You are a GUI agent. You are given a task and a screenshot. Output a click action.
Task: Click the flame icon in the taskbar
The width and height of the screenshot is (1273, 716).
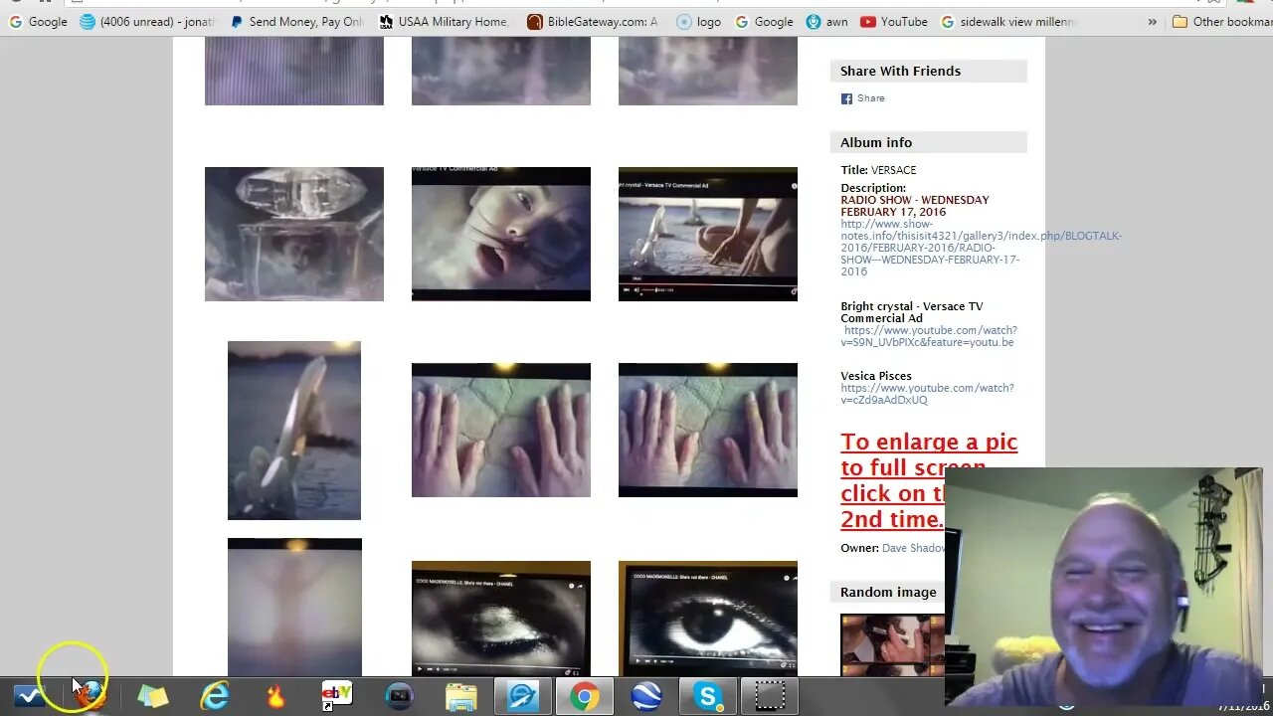[x=275, y=695]
